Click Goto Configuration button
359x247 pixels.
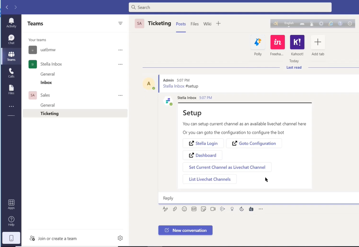point(254,143)
